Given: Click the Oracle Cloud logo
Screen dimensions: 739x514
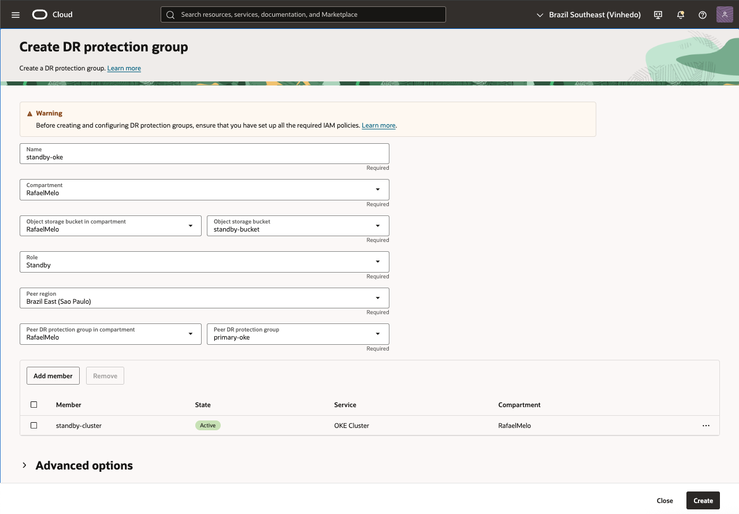Looking at the screenshot, I should coord(53,14).
